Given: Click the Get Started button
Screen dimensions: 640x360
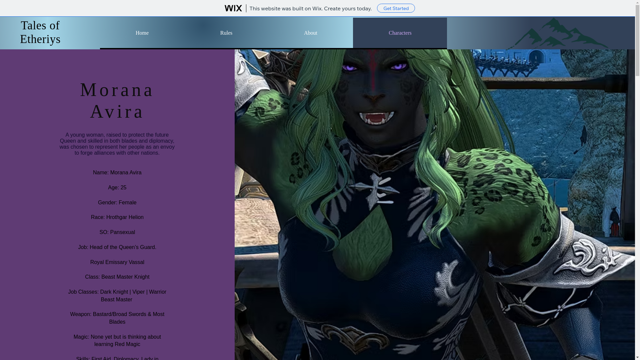Looking at the screenshot, I should point(396,8).
